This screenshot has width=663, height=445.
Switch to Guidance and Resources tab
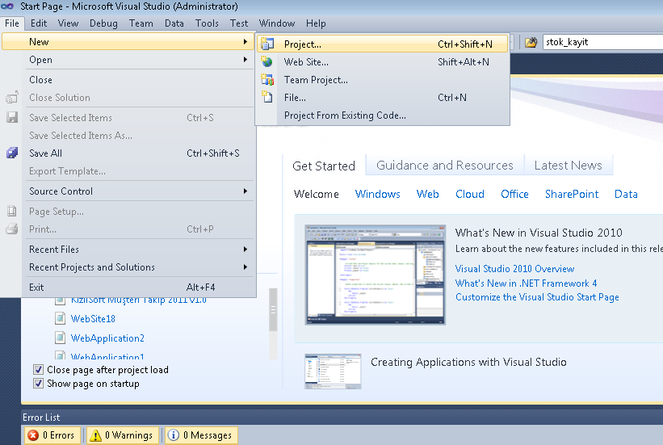445,165
